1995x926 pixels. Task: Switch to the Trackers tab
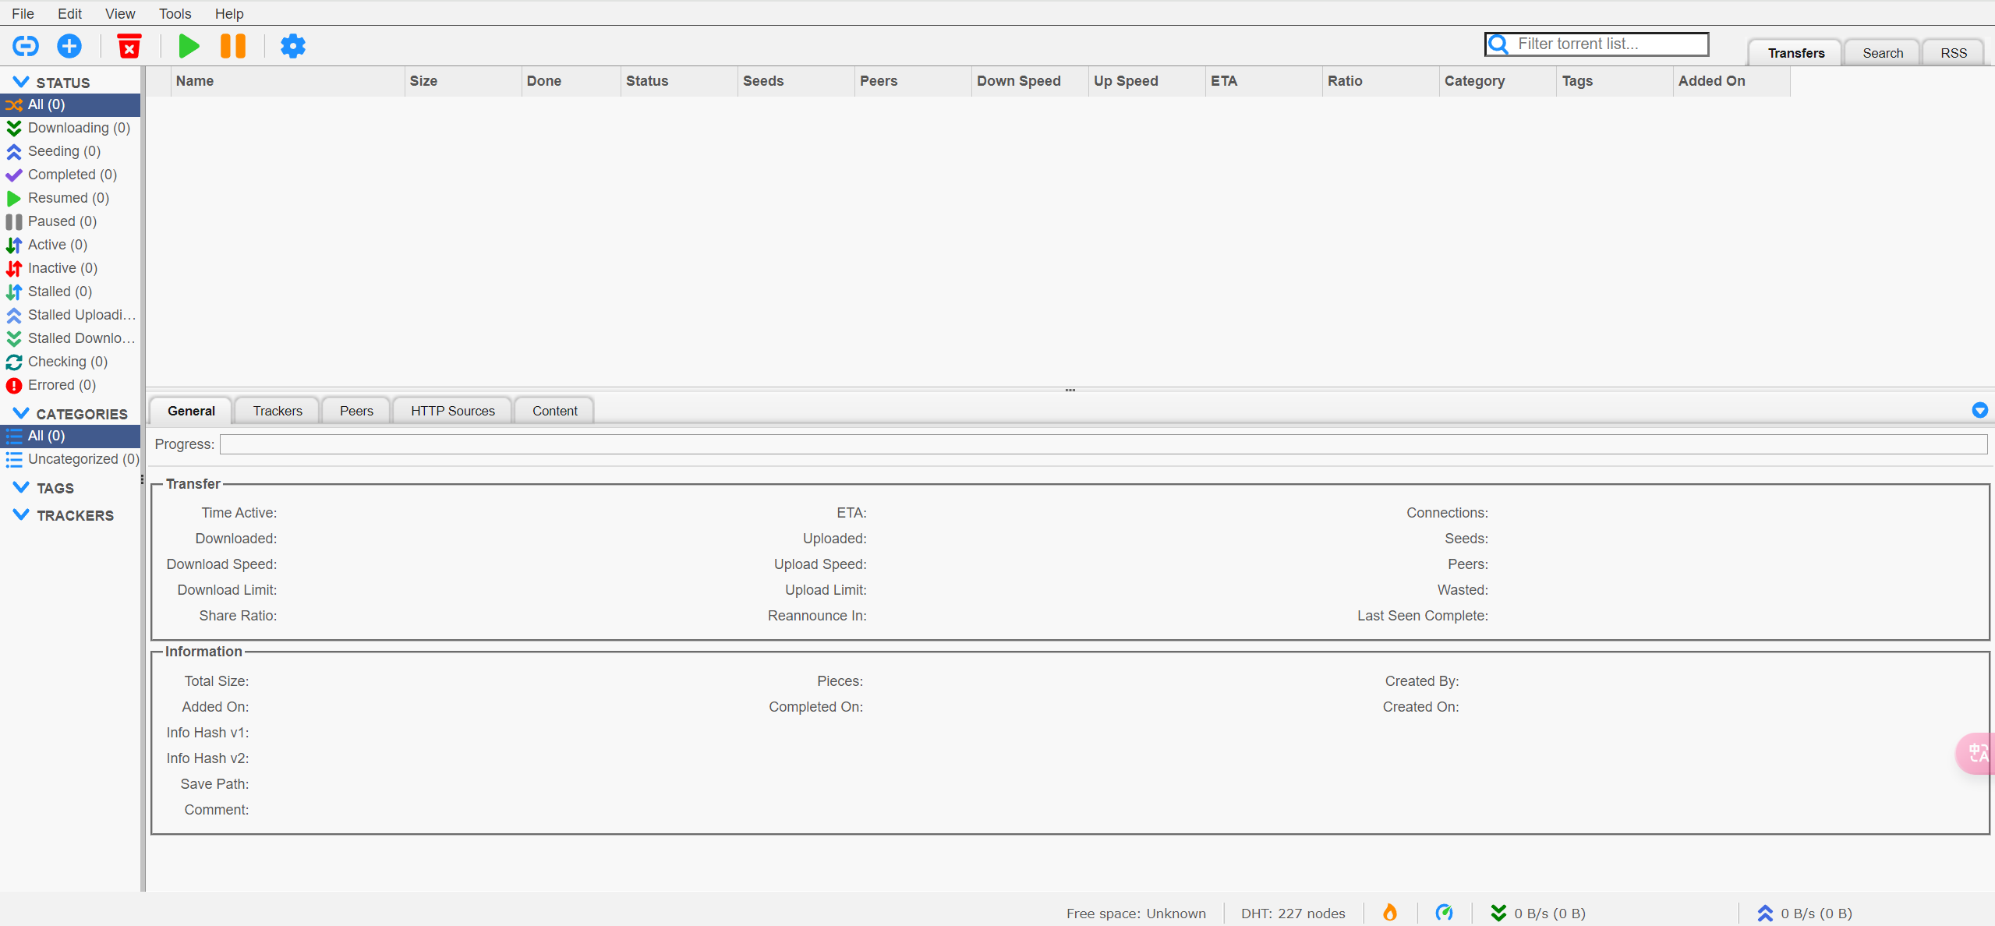tap(278, 411)
